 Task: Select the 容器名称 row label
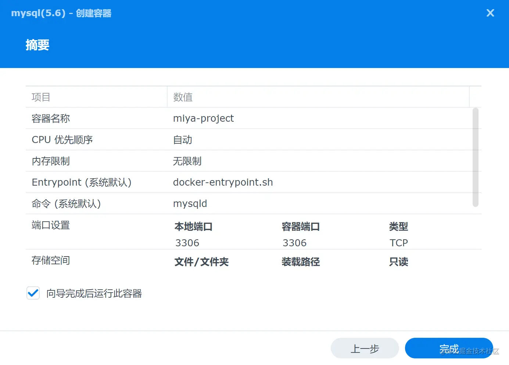51,118
